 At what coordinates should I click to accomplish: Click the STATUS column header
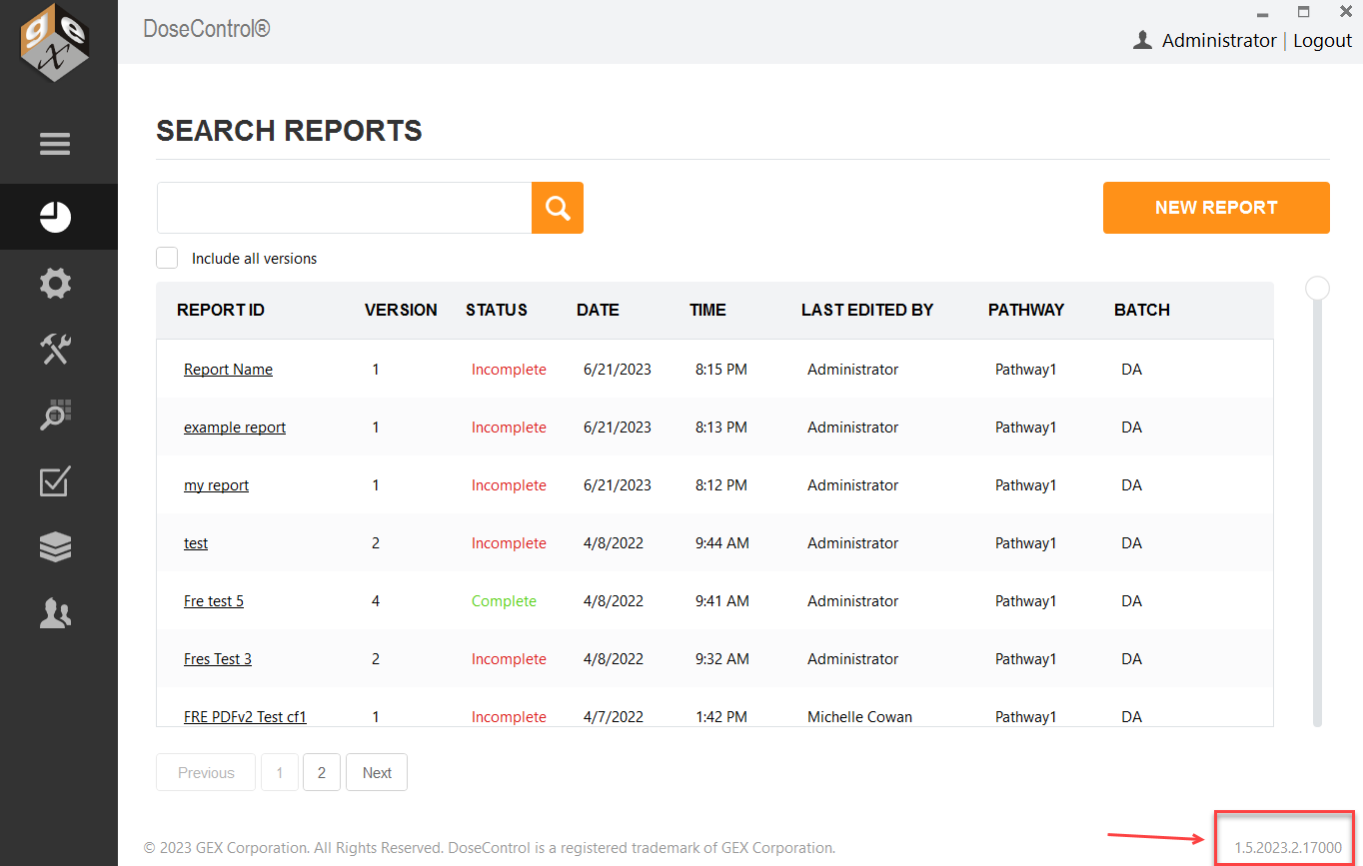click(x=497, y=310)
